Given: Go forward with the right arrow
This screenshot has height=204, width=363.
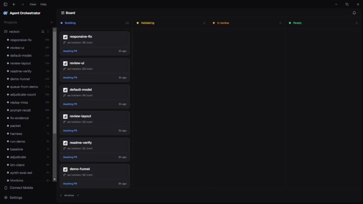Looking at the screenshot, I should click(x=23, y=4).
